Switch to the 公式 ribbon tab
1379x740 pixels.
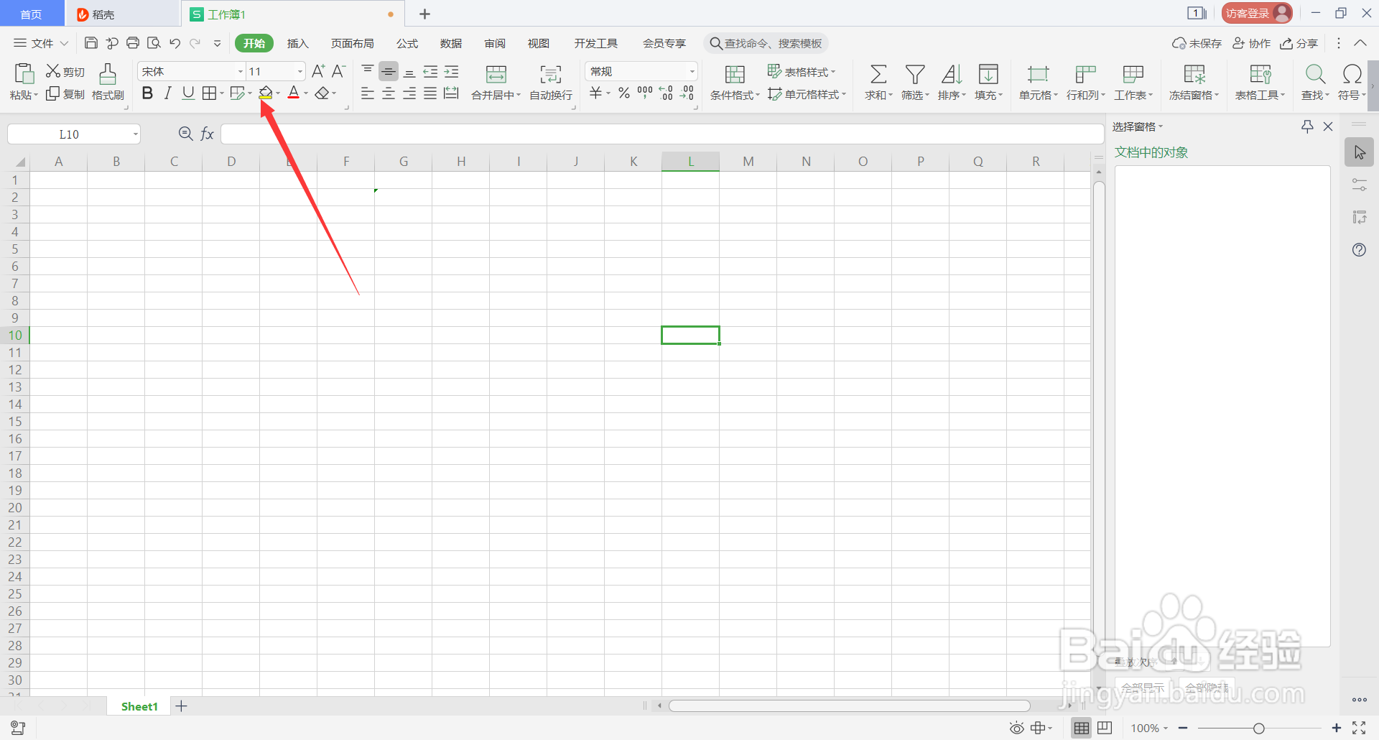[x=407, y=43]
